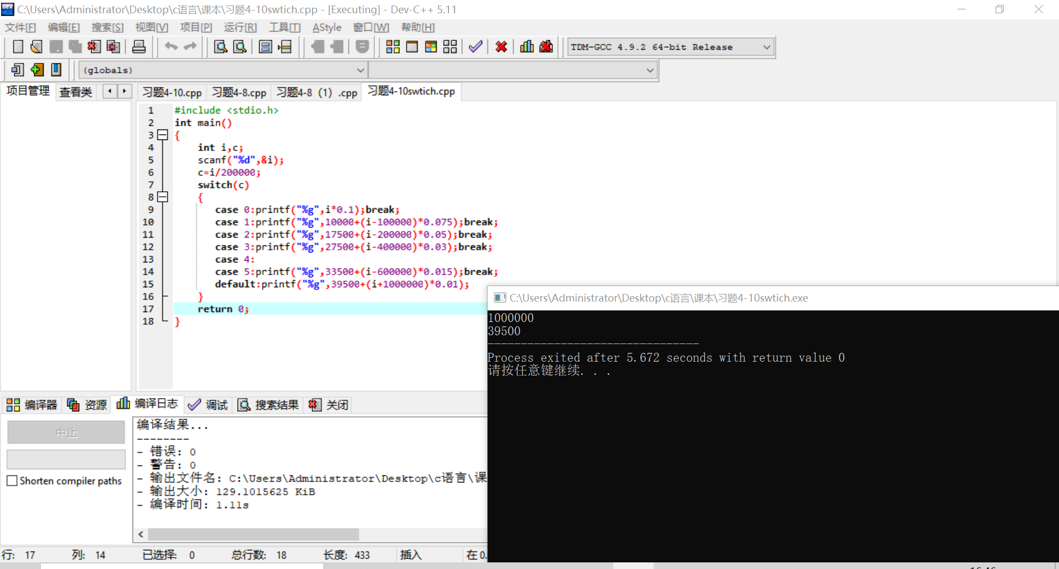Collapse the main function fold at line 3
Viewport: 1059px width, 569px height.
162,135
